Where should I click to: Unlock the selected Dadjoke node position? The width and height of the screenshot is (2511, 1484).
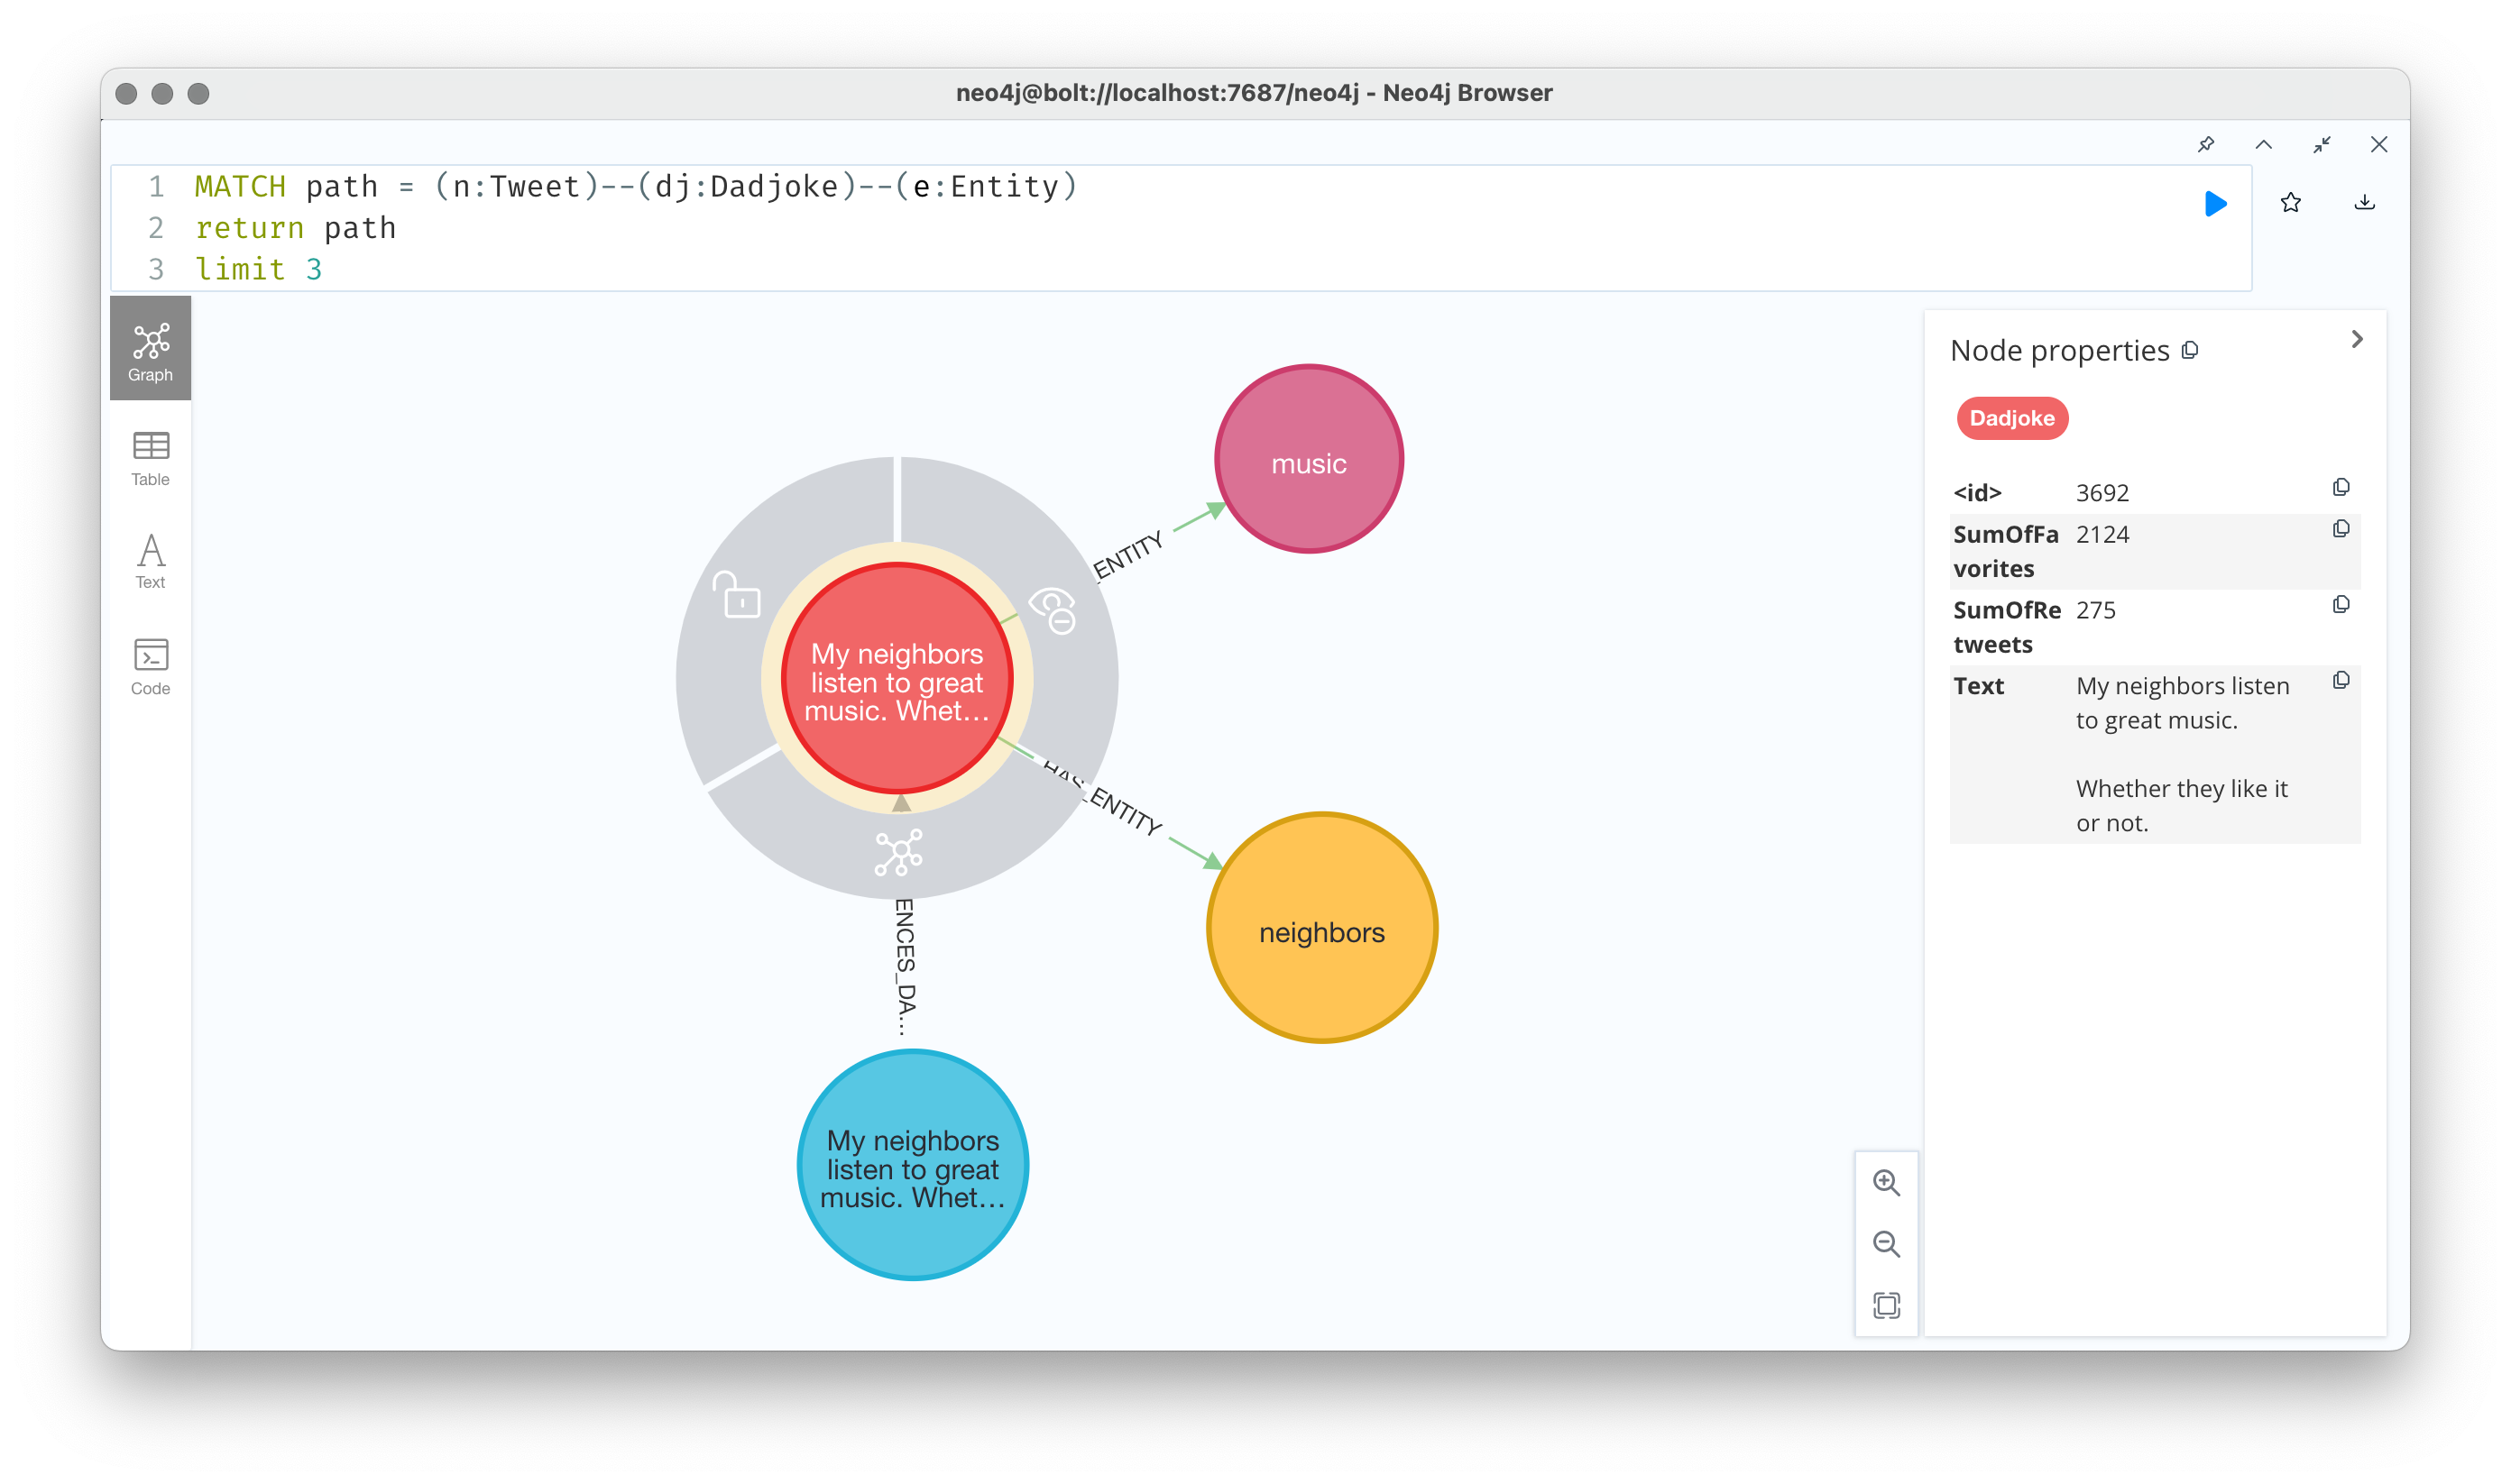point(737,595)
